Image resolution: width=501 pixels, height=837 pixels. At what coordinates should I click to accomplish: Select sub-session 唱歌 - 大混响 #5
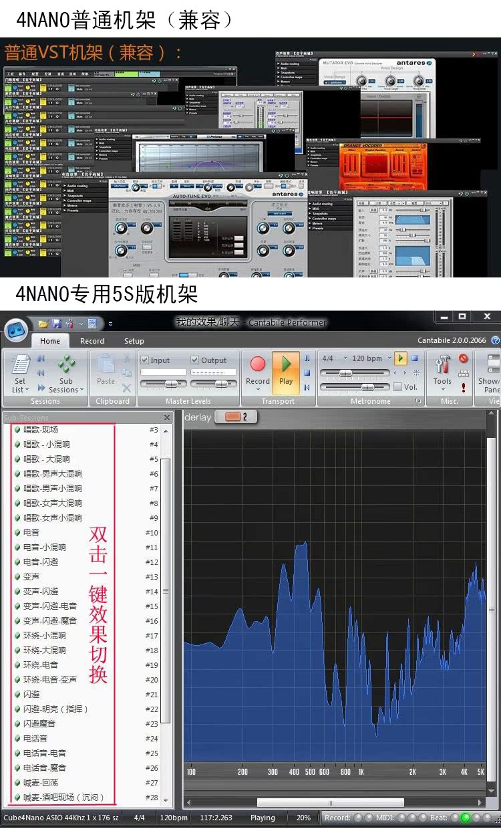tap(86, 459)
